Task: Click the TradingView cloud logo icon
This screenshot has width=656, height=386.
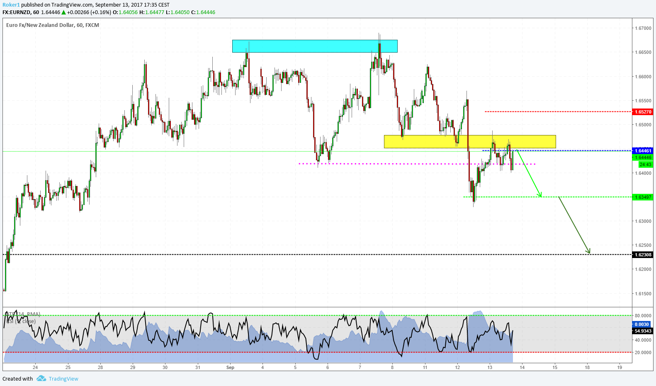Action: point(41,378)
